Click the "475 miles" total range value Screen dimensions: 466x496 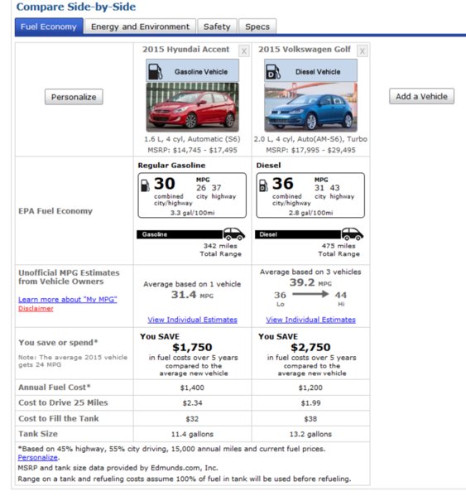pyautogui.click(x=339, y=246)
